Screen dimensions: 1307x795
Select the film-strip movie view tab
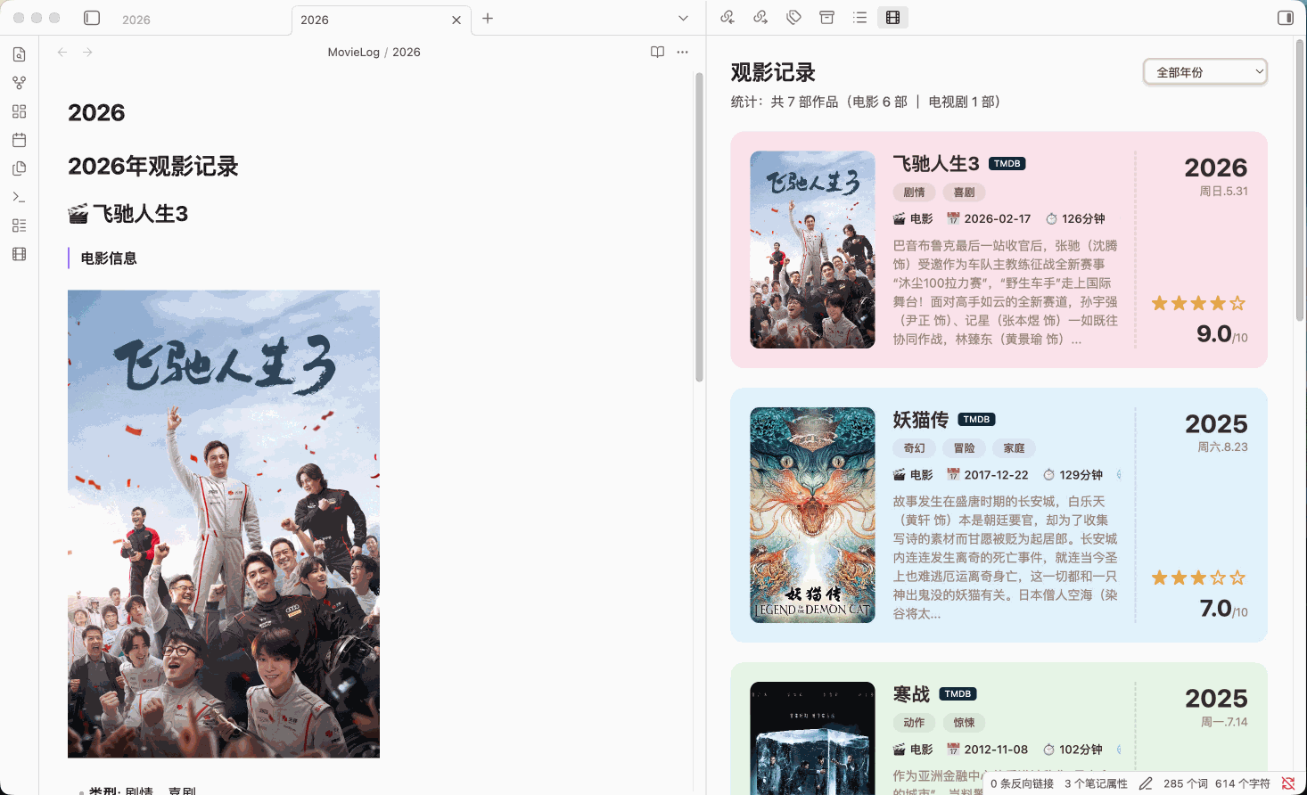[x=892, y=17]
